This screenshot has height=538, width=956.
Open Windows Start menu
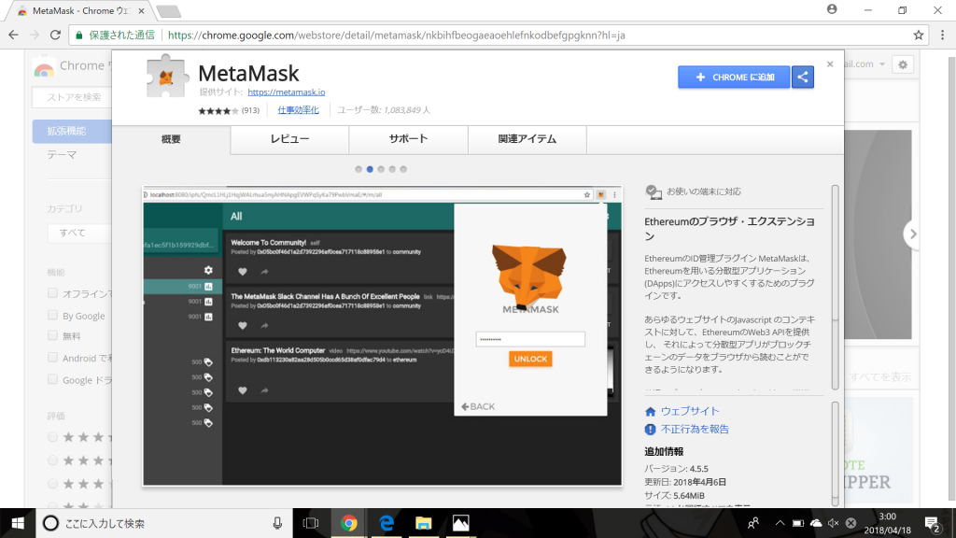(x=18, y=523)
